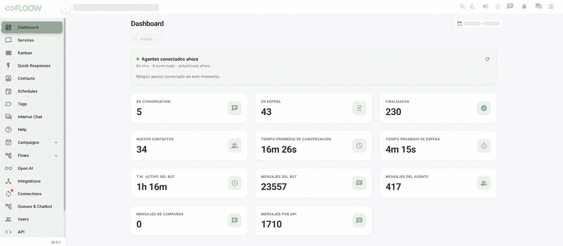Click the Internal Chat sidebar icon
The height and width of the screenshot is (246, 563).
click(x=9, y=117)
